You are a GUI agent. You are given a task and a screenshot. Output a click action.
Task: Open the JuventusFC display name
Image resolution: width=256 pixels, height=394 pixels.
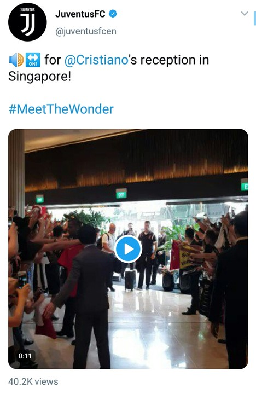coord(80,14)
